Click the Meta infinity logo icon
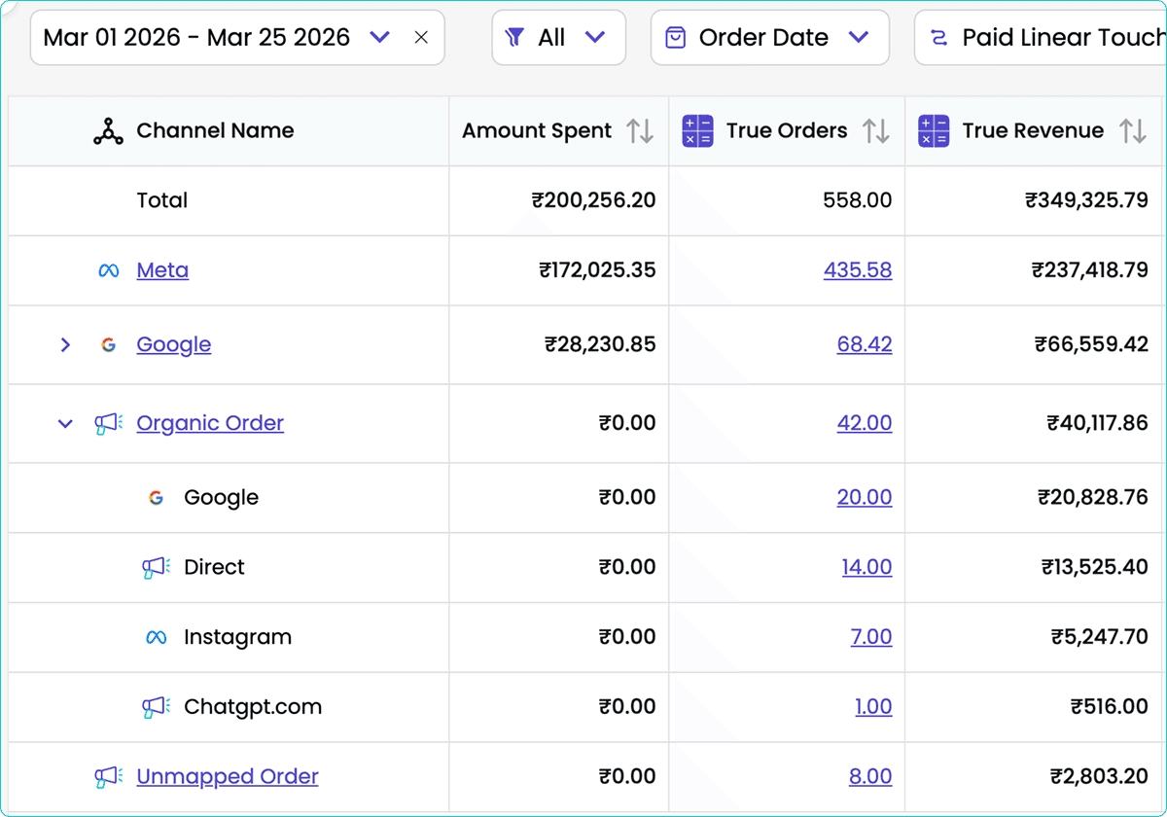Viewport: 1167px width, 817px height. click(x=109, y=270)
